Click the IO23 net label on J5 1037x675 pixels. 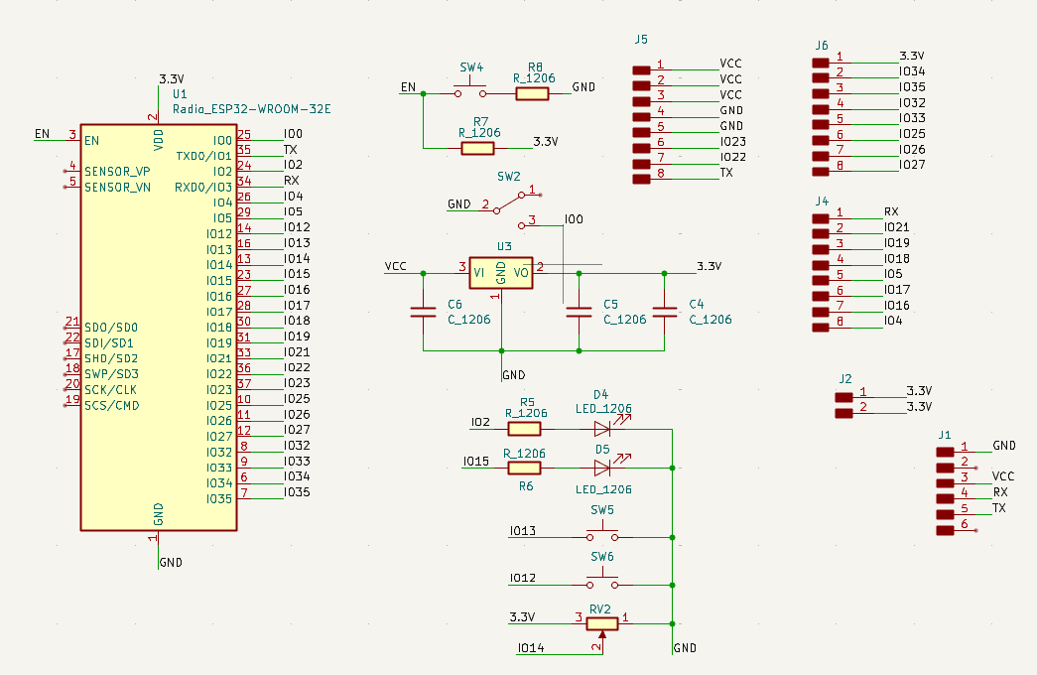[x=732, y=142]
